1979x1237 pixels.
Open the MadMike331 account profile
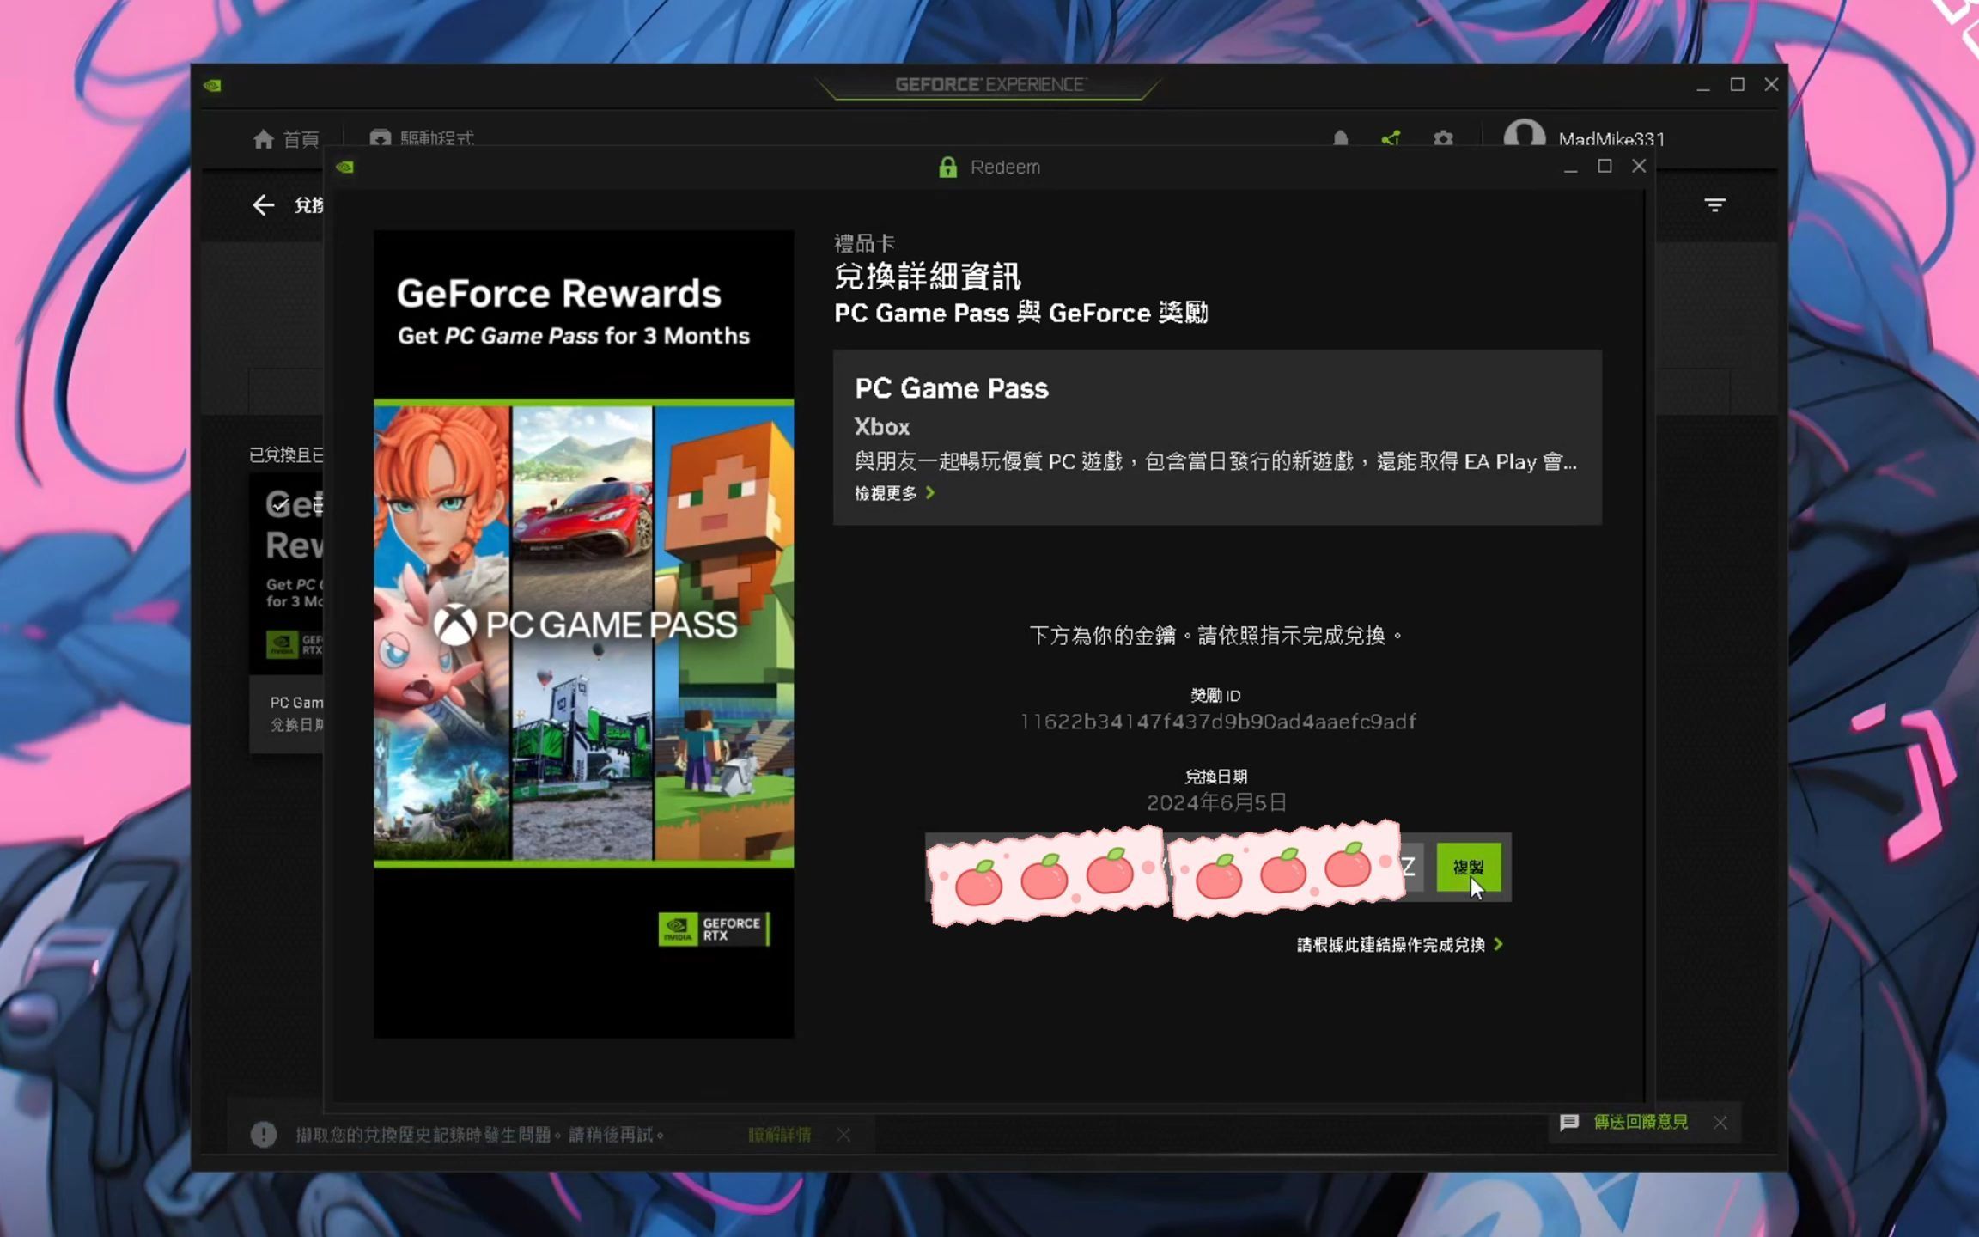(1585, 137)
